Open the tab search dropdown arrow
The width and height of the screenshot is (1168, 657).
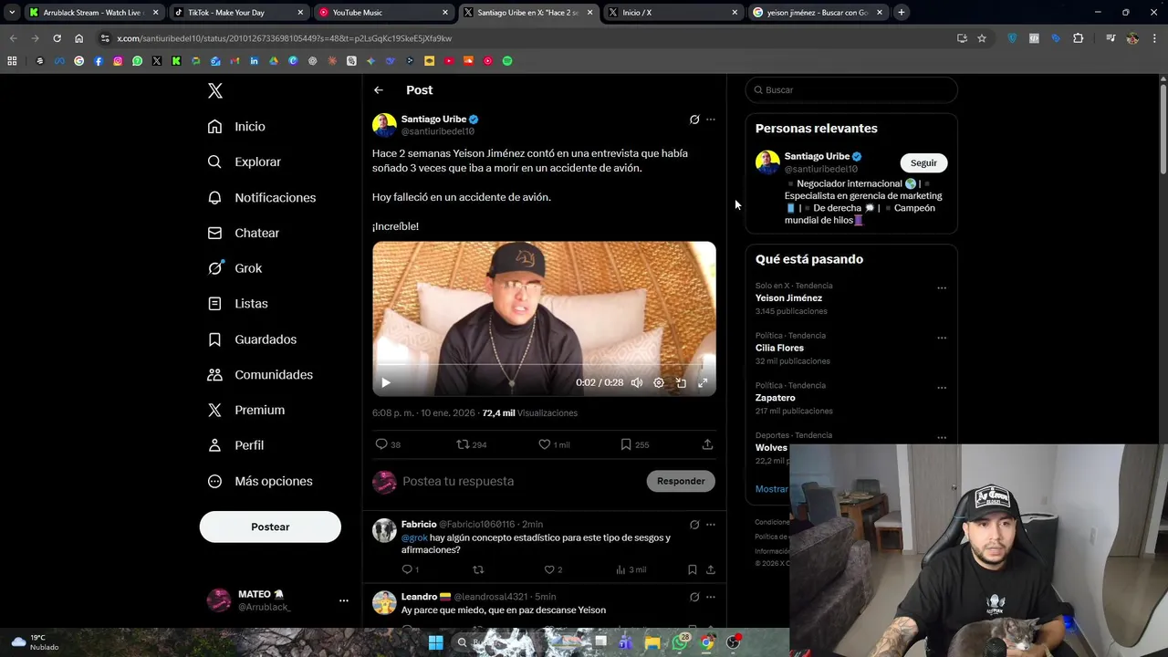click(x=12, y=13)
